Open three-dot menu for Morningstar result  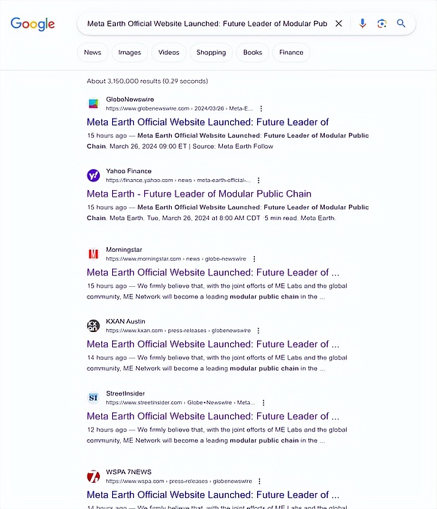[254, 259]
